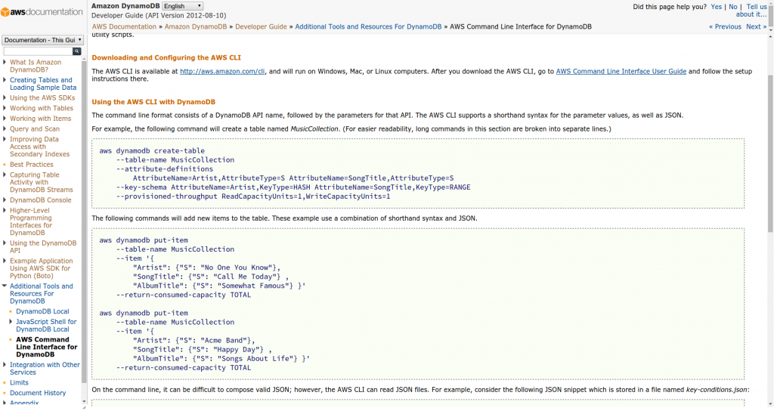Expand Capturing Table Activity with DynamoDB Streams arrow
774x411 pixels.
point(5,175)
